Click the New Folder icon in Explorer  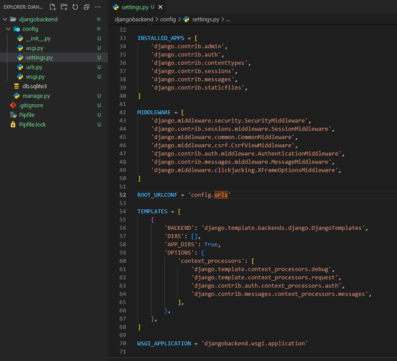[64, 7]
